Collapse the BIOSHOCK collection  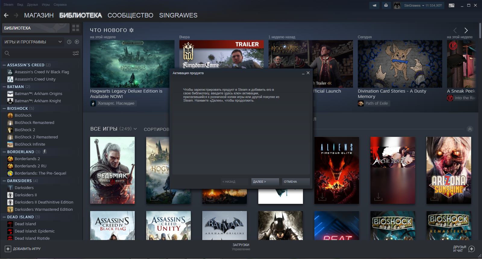(4, 108)
